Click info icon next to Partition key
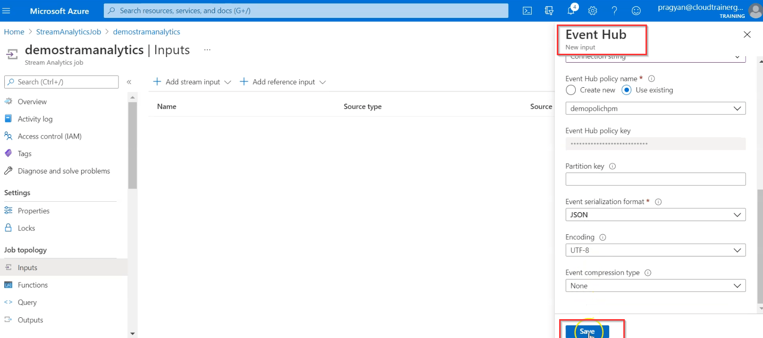The height and width of the screenshot is (338, 763). 612,166
